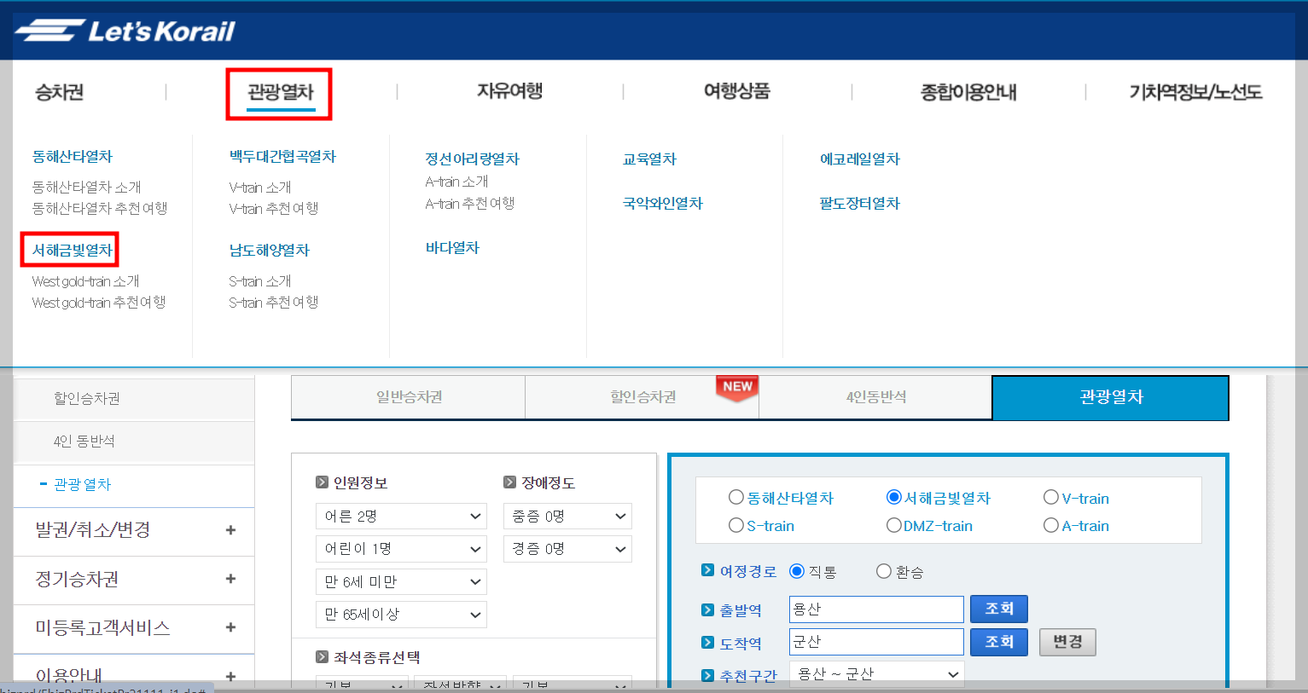Open S-train 추천여행 link

[x=273, y=303]
